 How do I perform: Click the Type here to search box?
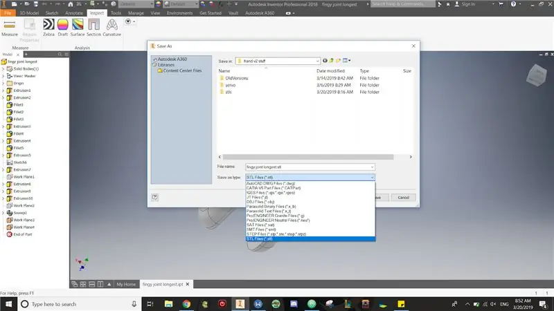[80, 304]
